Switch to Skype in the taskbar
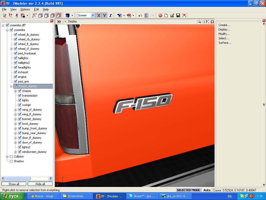Viewport: 266px width, 200px height. [143, 196]
